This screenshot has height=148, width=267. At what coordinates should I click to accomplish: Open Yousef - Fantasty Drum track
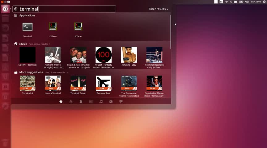point(104,55)
